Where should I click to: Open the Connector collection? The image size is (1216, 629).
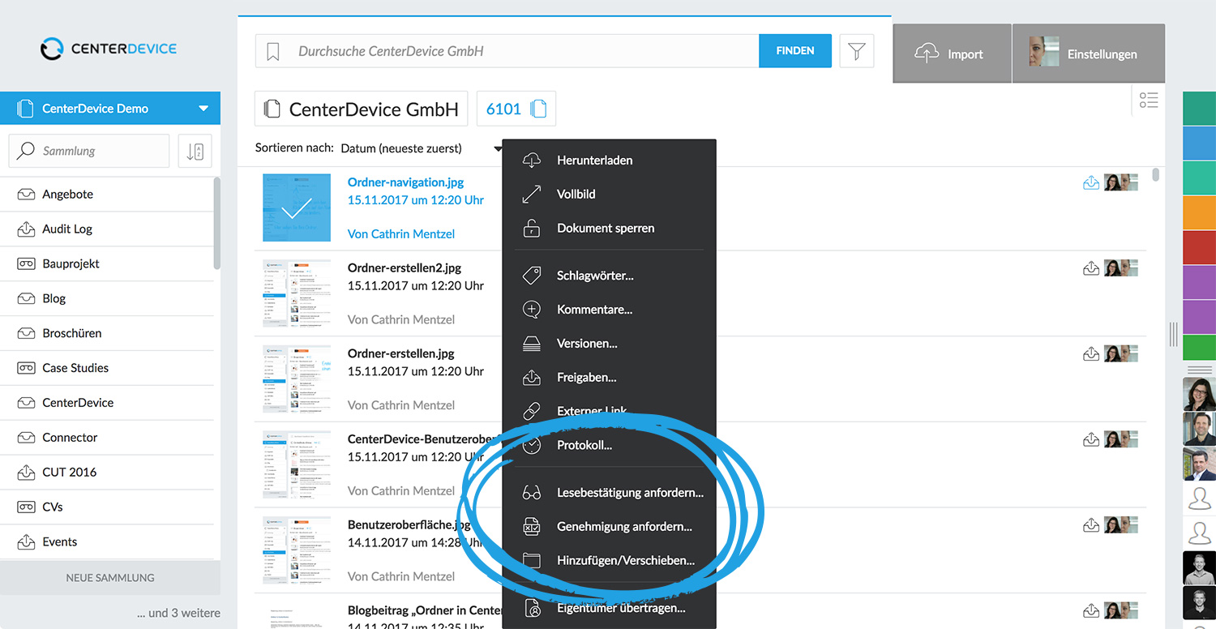[x=107, y=438]
